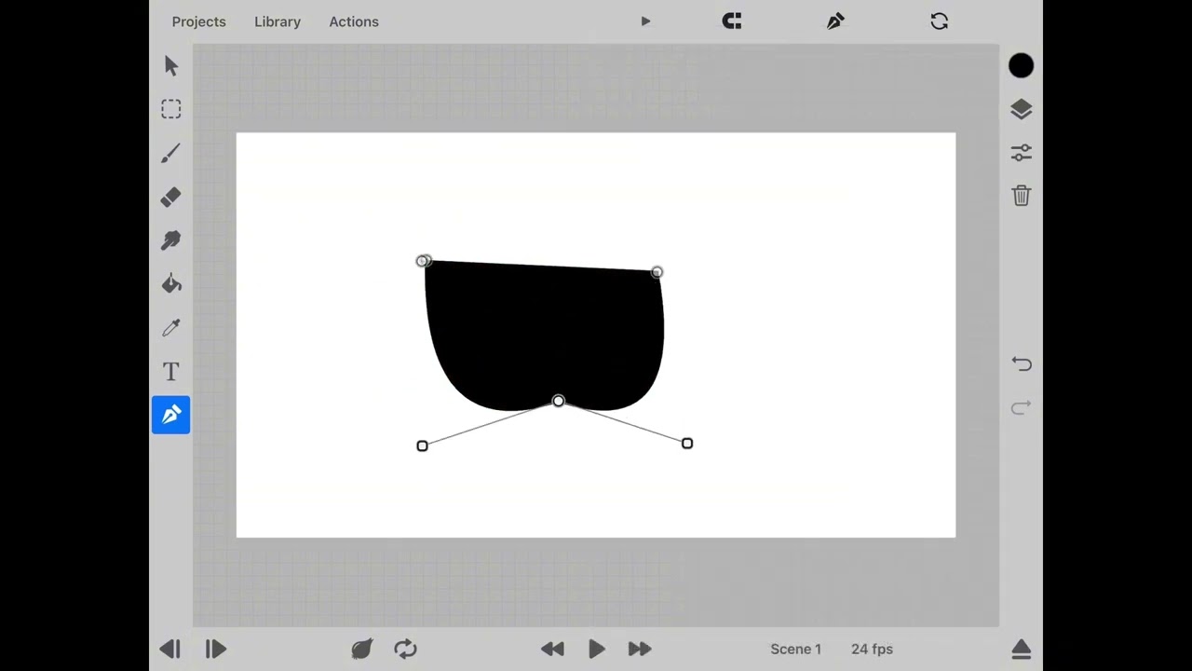Rewind the animation

552,649
